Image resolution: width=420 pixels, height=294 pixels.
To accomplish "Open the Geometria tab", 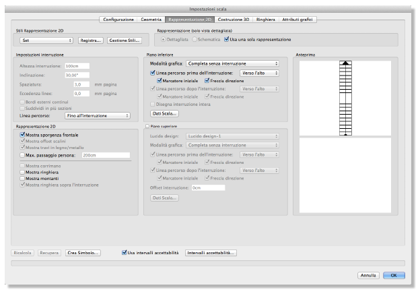I will 151,20.
